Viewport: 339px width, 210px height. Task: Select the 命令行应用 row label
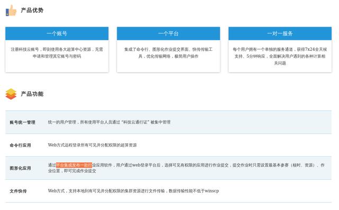coord(20,145)
